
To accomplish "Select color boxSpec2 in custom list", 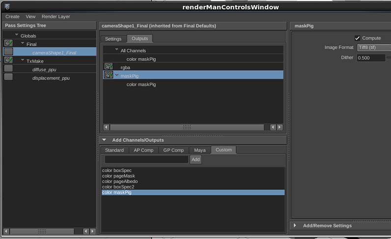I will (x=118, y=187).
